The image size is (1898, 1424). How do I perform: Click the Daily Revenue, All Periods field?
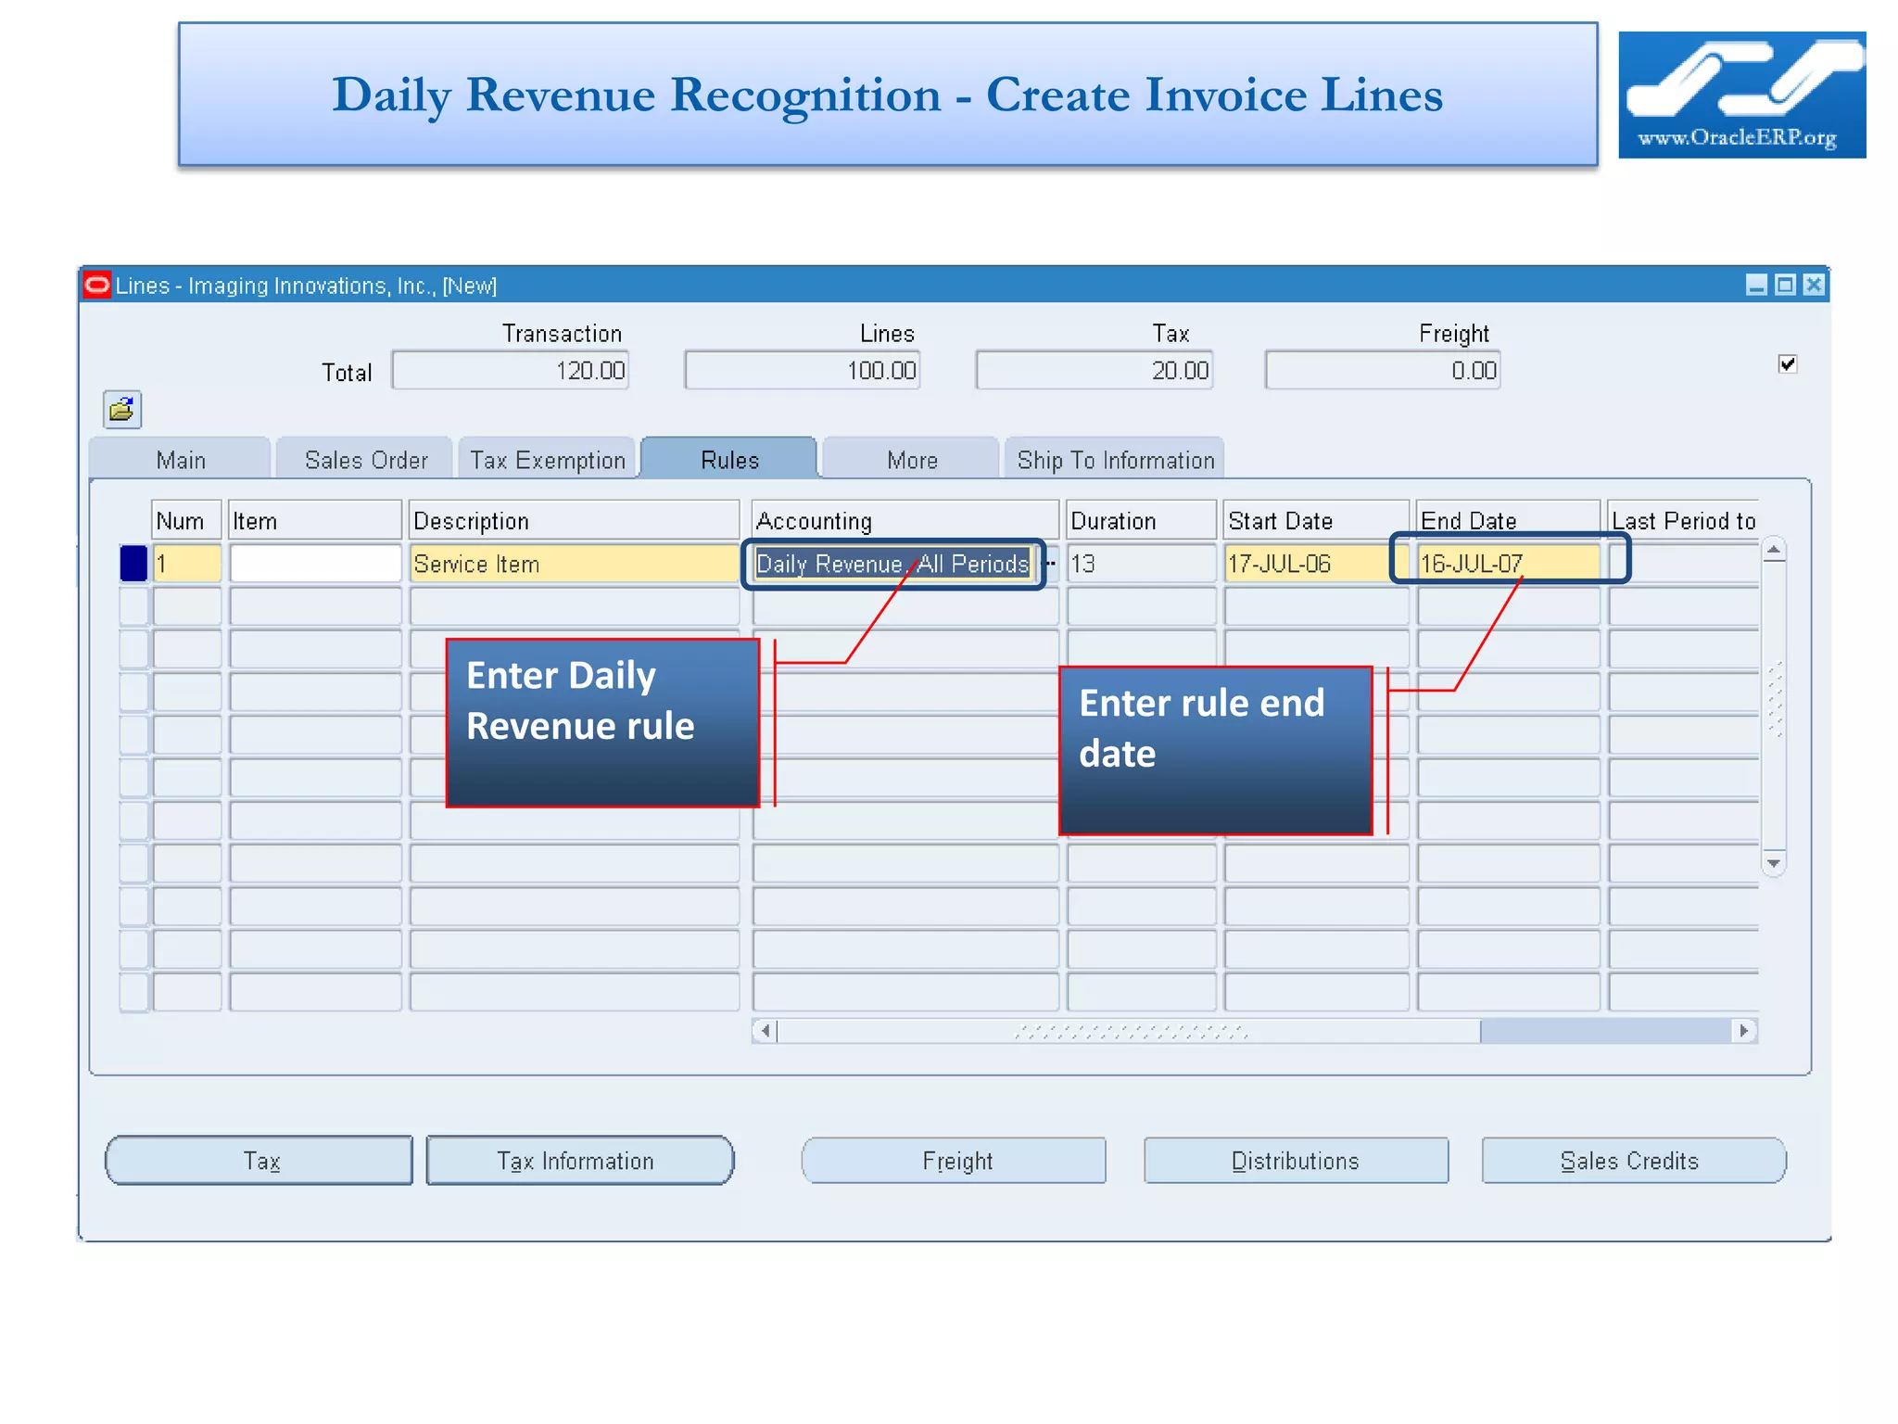(893, 564)
